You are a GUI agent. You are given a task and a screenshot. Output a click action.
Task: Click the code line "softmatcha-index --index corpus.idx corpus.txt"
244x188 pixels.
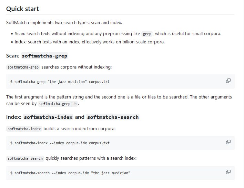click(60, 143)
